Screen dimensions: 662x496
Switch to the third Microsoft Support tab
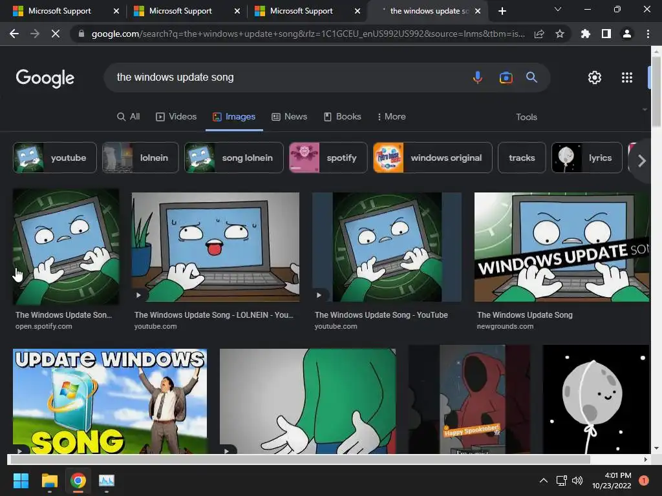tap(301, 11)
